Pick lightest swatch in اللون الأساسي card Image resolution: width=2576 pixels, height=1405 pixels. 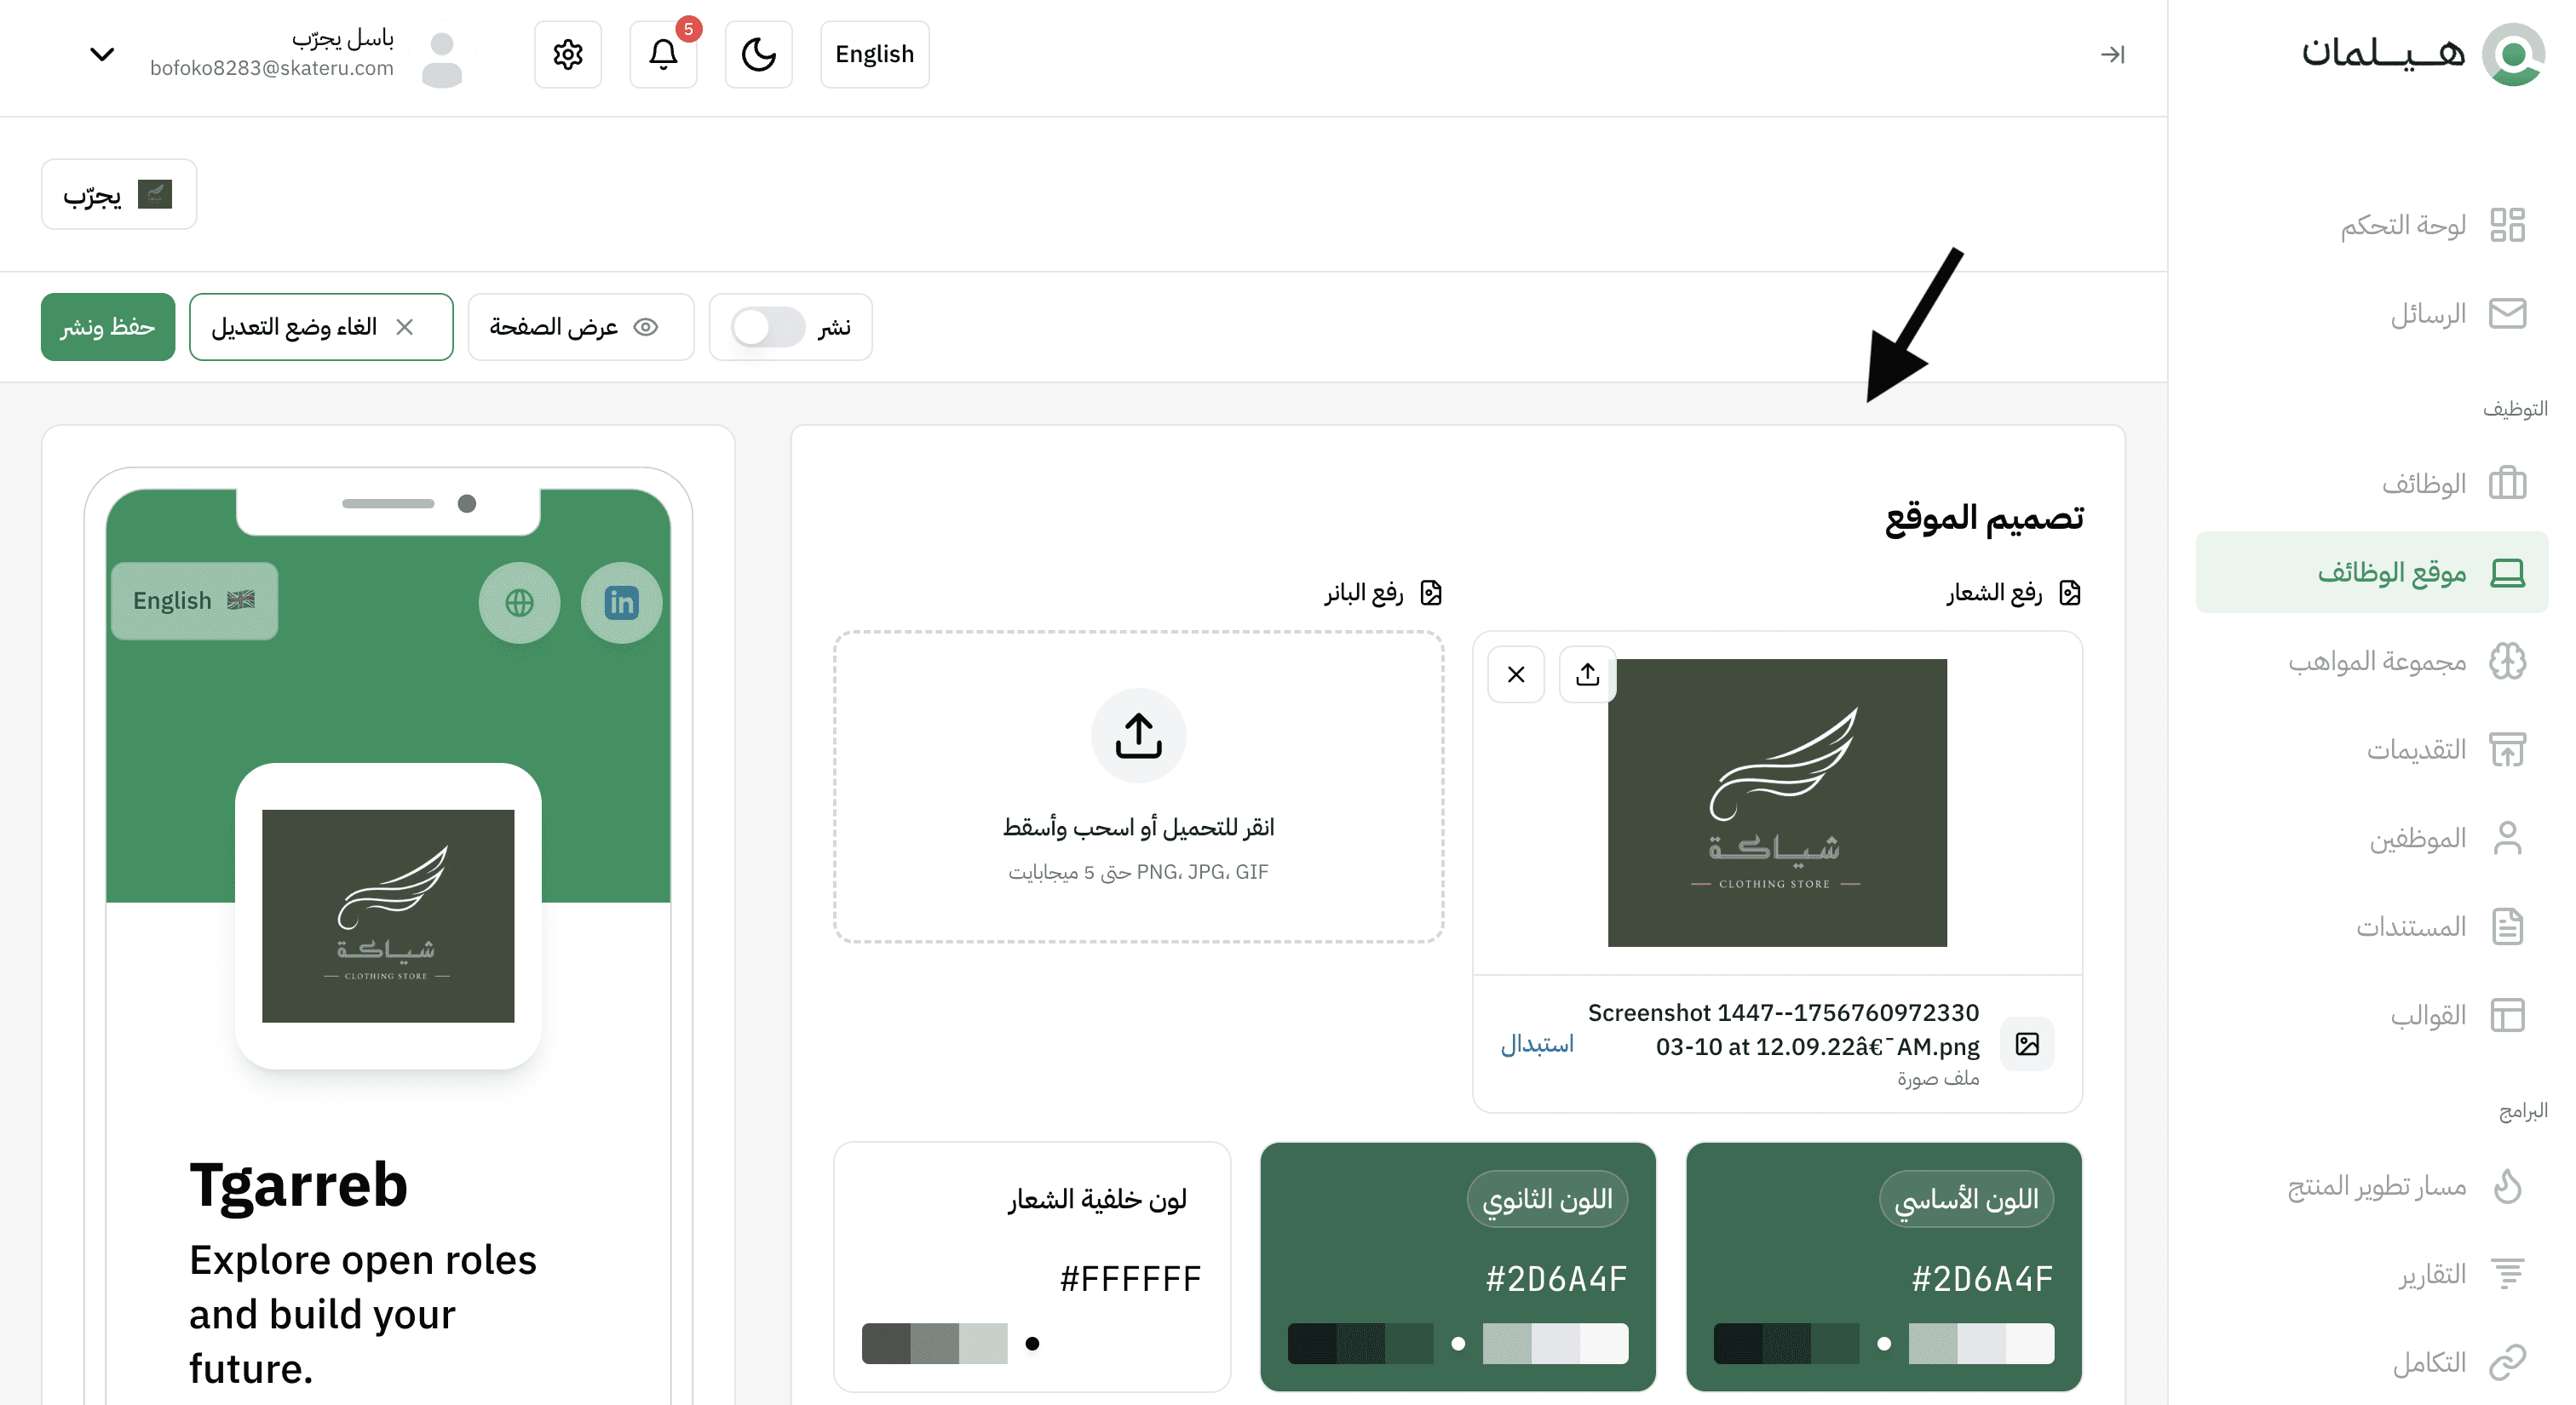2030,1344
